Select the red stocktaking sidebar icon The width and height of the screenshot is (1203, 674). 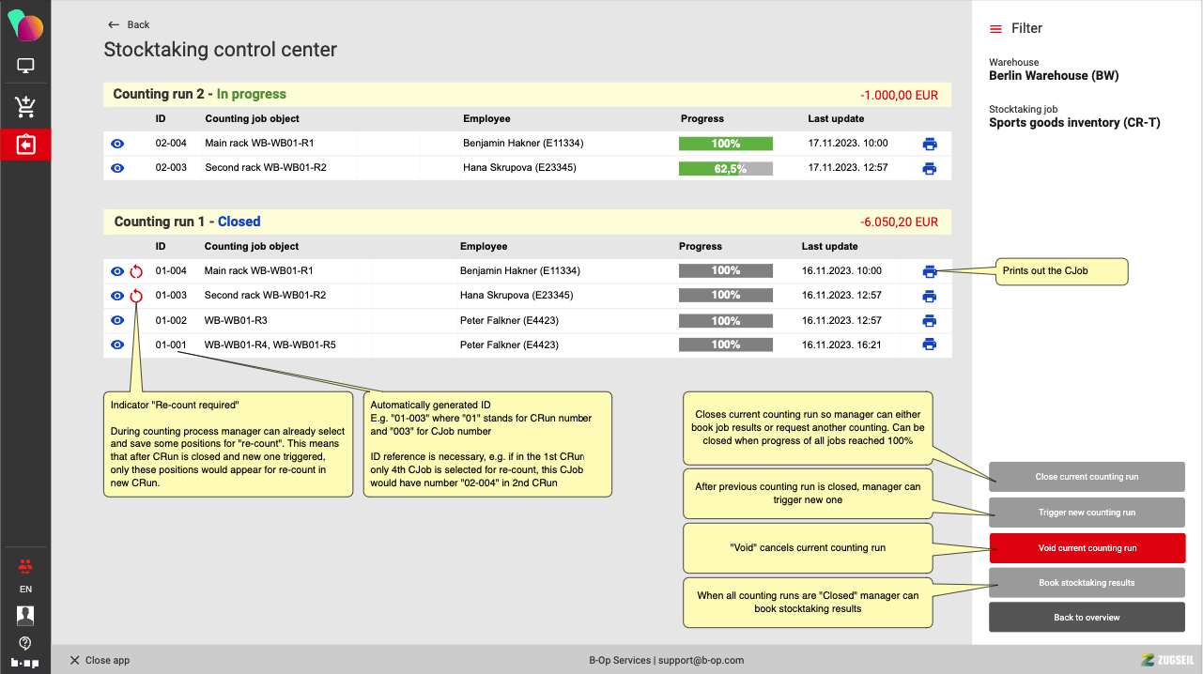(25, 146)
